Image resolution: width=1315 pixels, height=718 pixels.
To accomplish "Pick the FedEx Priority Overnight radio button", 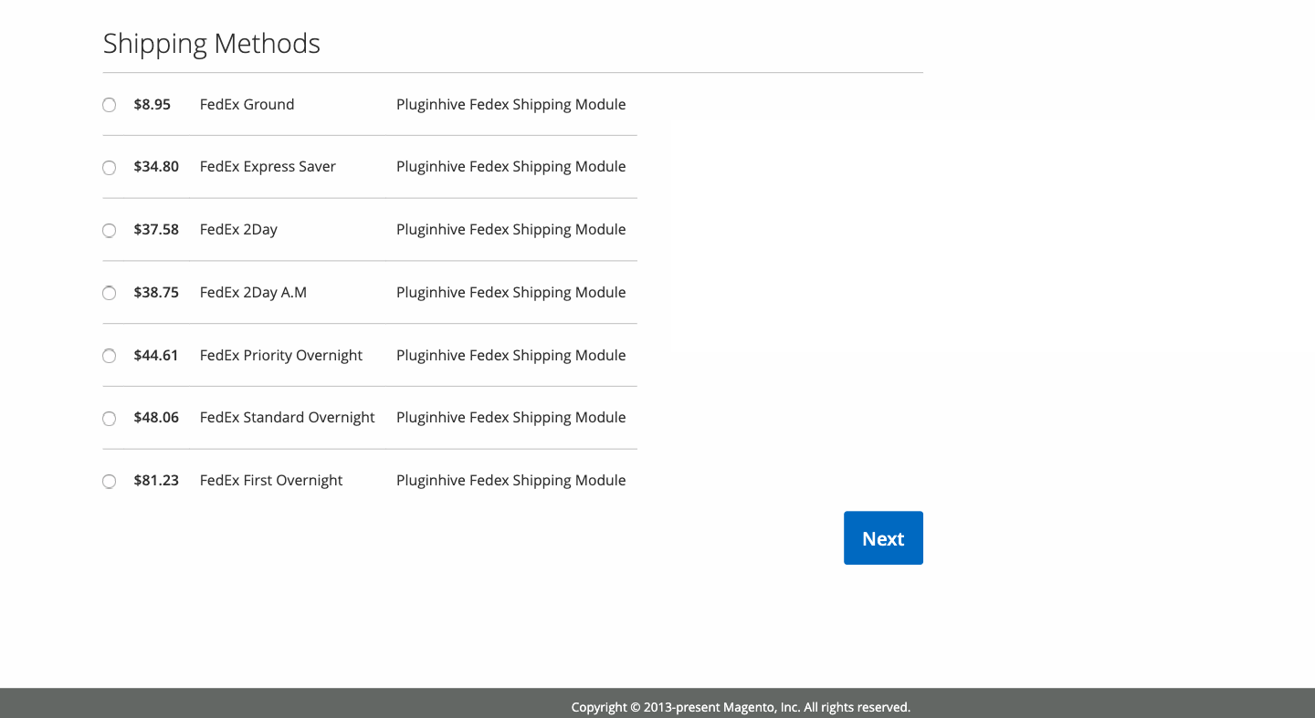I will (109, 356).
